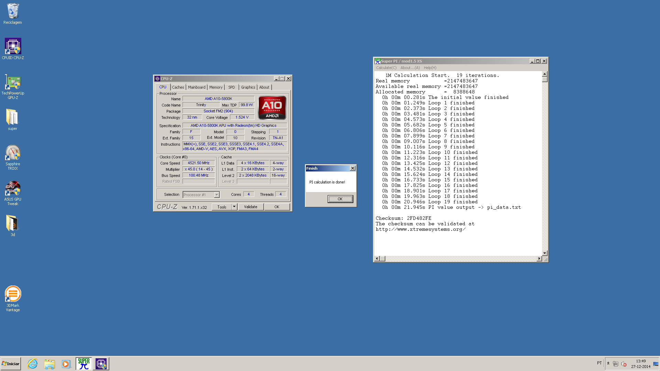Image resolution: width=660 pixels, height=371 pixels.
Task: Open Internet Explorer from the taskbar
Action: point(33,364)
